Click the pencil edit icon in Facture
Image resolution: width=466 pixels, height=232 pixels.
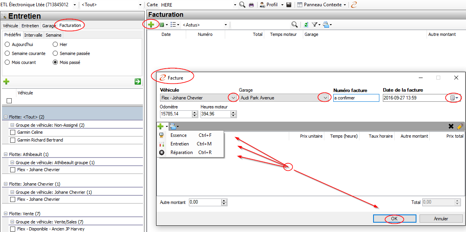pos(460,126)
